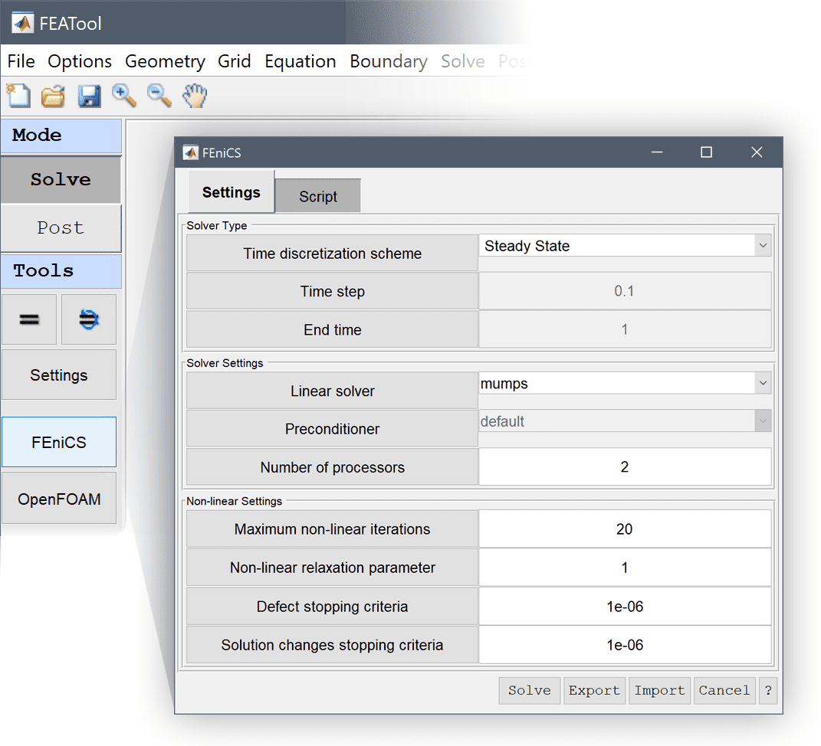Click the End time field
The image size is (821, 746).
(x=625, y=329)
